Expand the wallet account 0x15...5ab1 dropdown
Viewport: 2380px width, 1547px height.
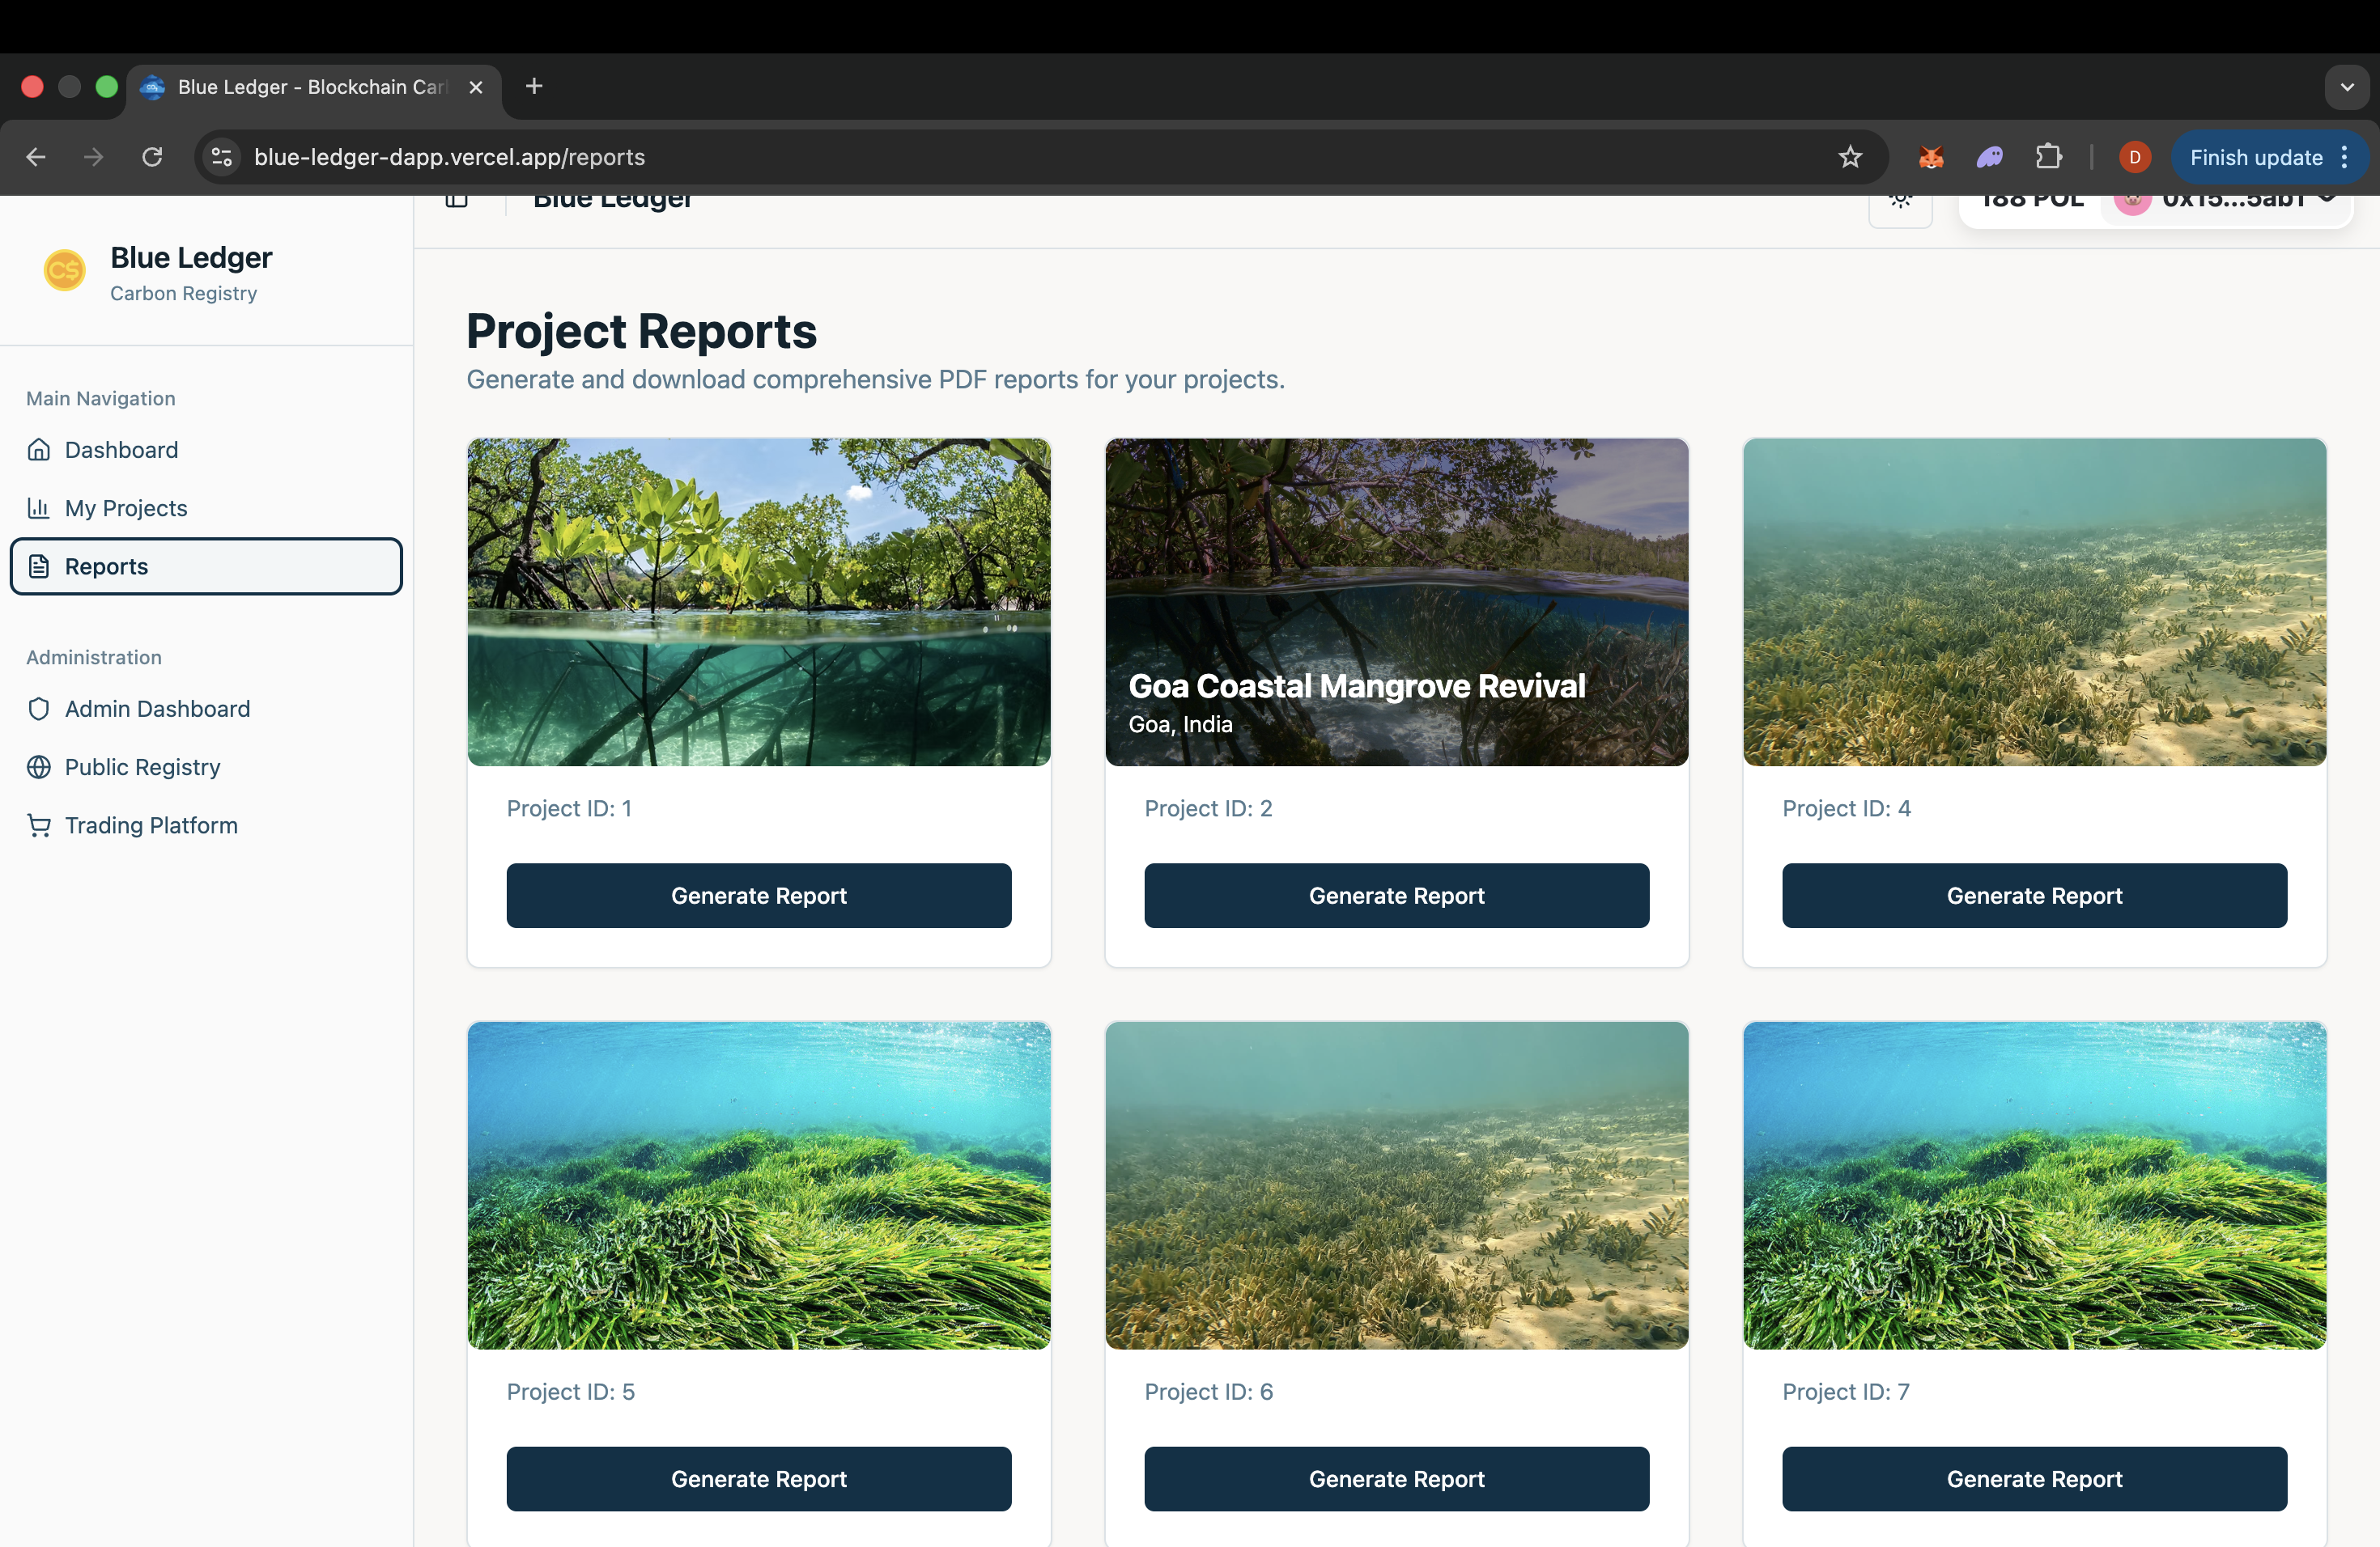pyautogui.click(x=2230, y=203)
